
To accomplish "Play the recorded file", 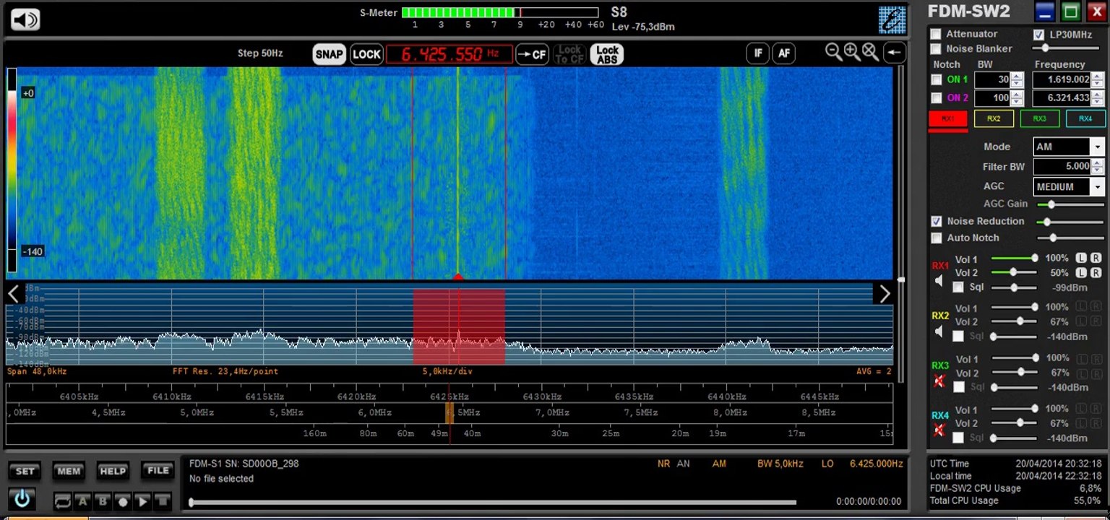I will pos(143,501).
